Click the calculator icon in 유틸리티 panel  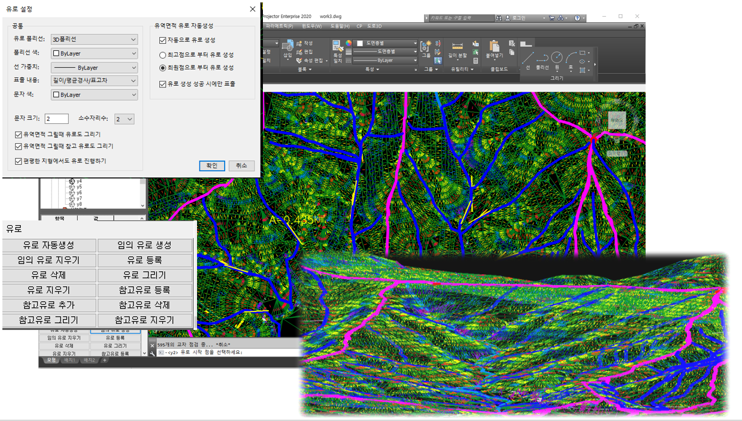tap(476, 60)
